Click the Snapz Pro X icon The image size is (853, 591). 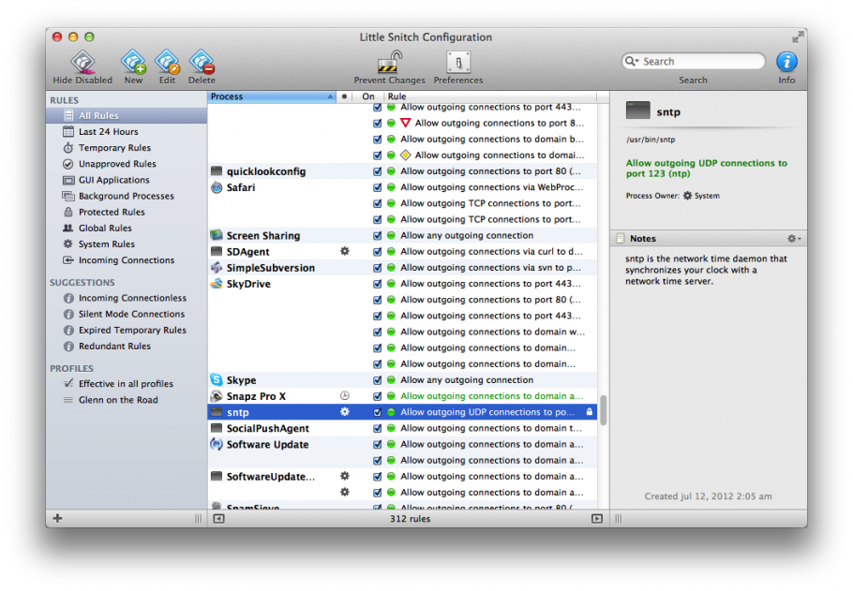(217, 396)
